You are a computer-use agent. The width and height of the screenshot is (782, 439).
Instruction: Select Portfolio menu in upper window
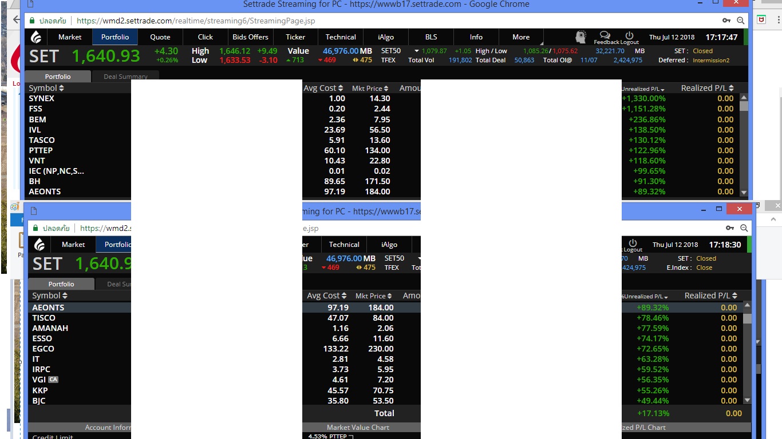tap(115, 37)
